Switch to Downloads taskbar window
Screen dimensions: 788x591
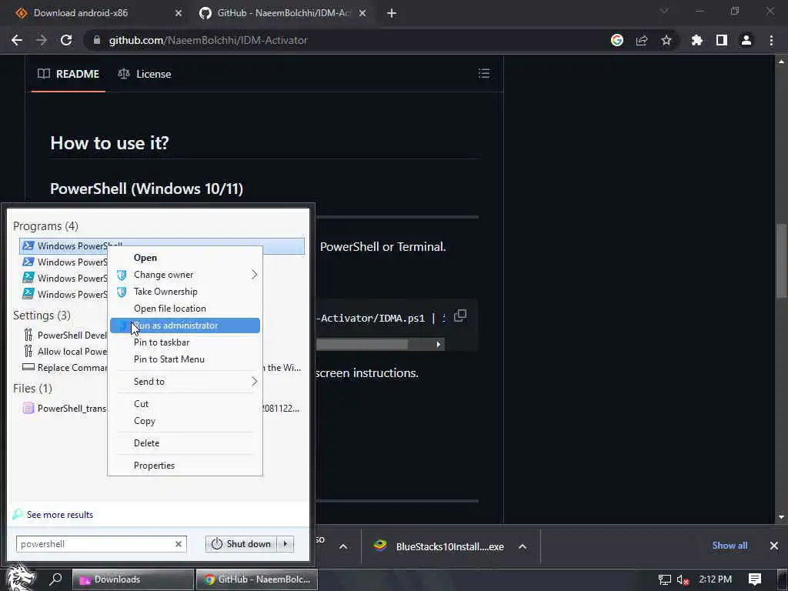pyautogui.click(x=132, y=579)
